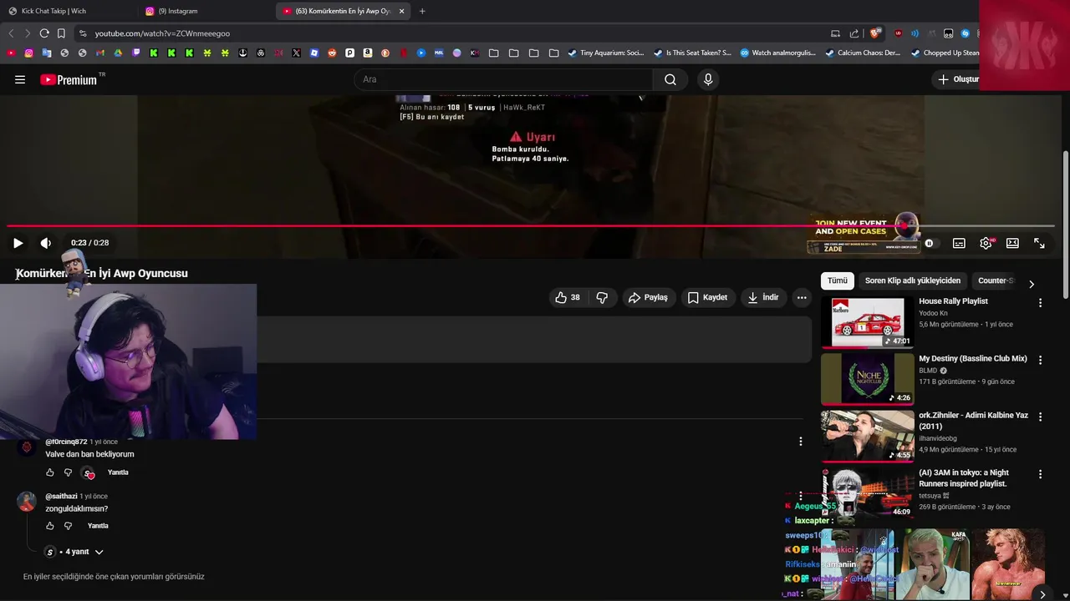Click the search magnifier button
1070x601 pixels.
(670, 79)
